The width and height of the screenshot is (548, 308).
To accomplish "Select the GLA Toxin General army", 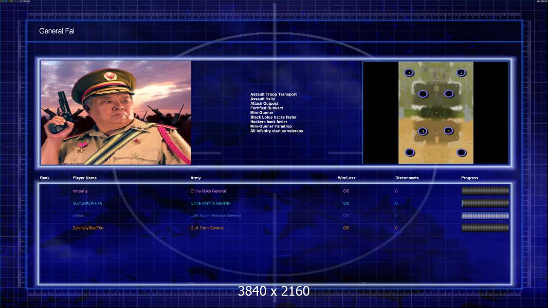I will click(207, 228).
